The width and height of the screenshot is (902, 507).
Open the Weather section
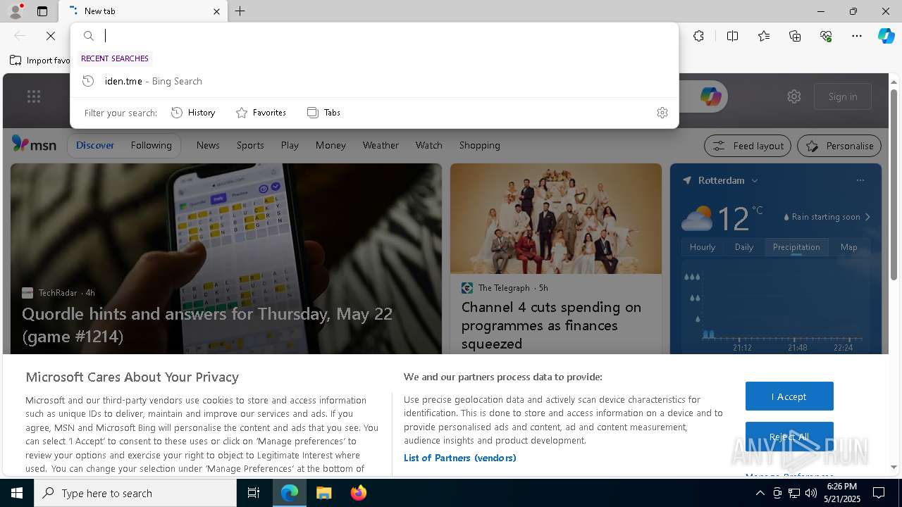[x=381, y=145]
